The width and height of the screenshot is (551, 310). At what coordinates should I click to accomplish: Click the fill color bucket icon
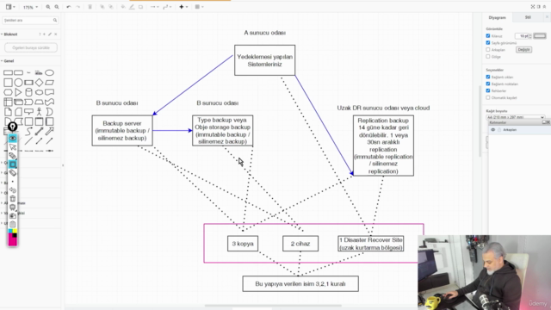[123, 7]
